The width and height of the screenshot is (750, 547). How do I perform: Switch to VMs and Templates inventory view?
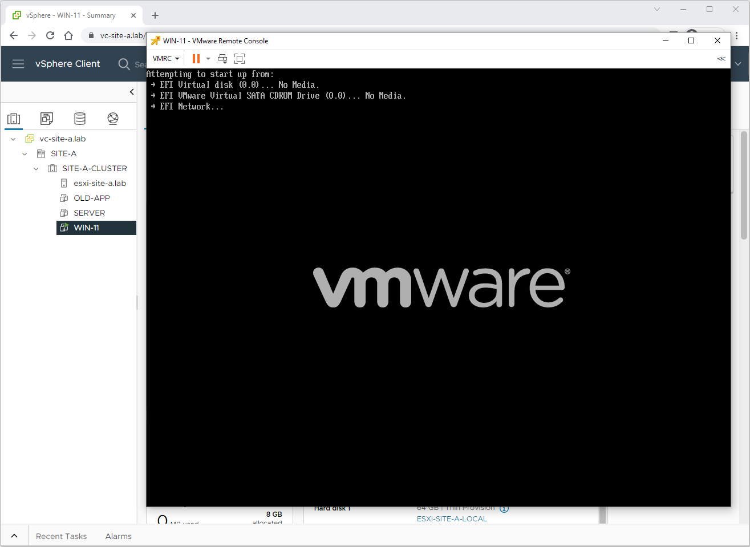pos(47,119)
